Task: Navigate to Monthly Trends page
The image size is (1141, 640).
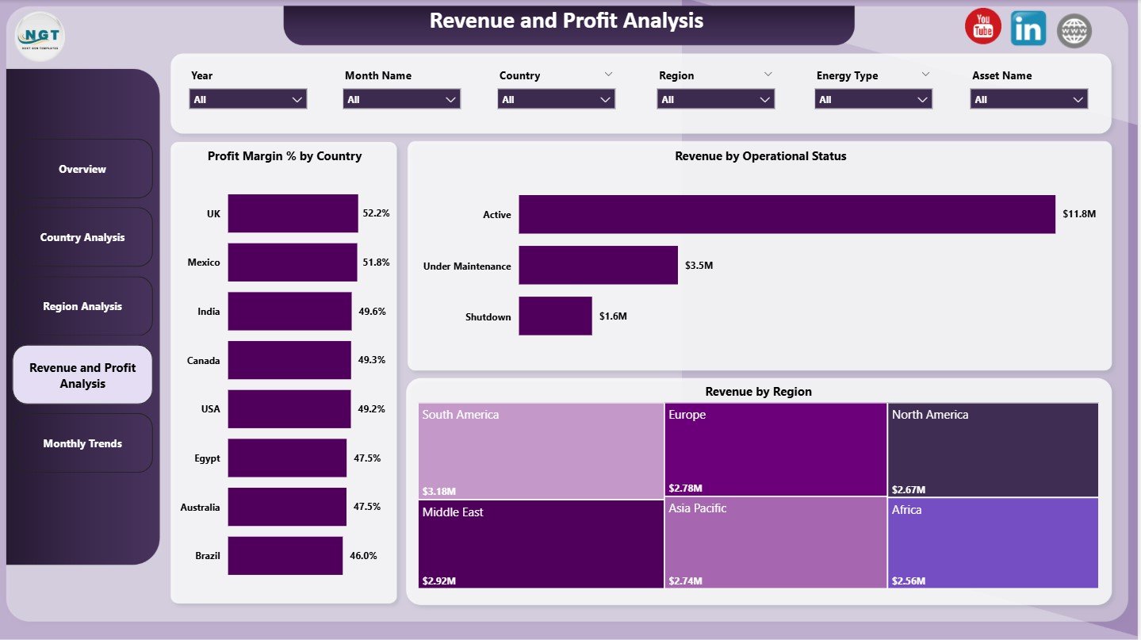Action: pos(82,443)
